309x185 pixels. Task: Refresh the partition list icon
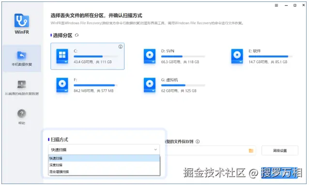[x=77, y=35]
